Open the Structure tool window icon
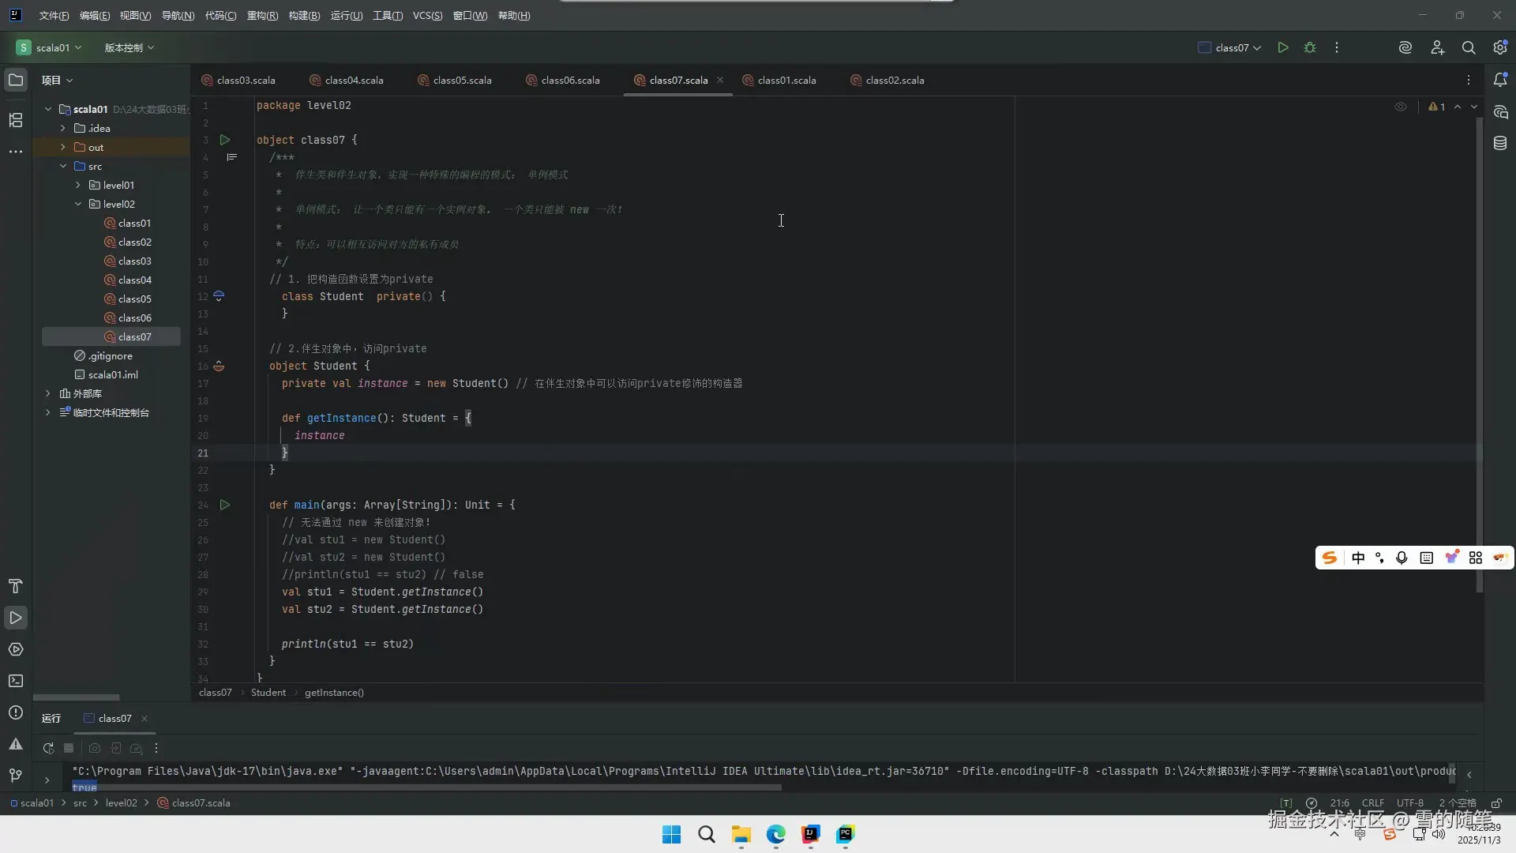1516x853 pixels. pos(16,120)
